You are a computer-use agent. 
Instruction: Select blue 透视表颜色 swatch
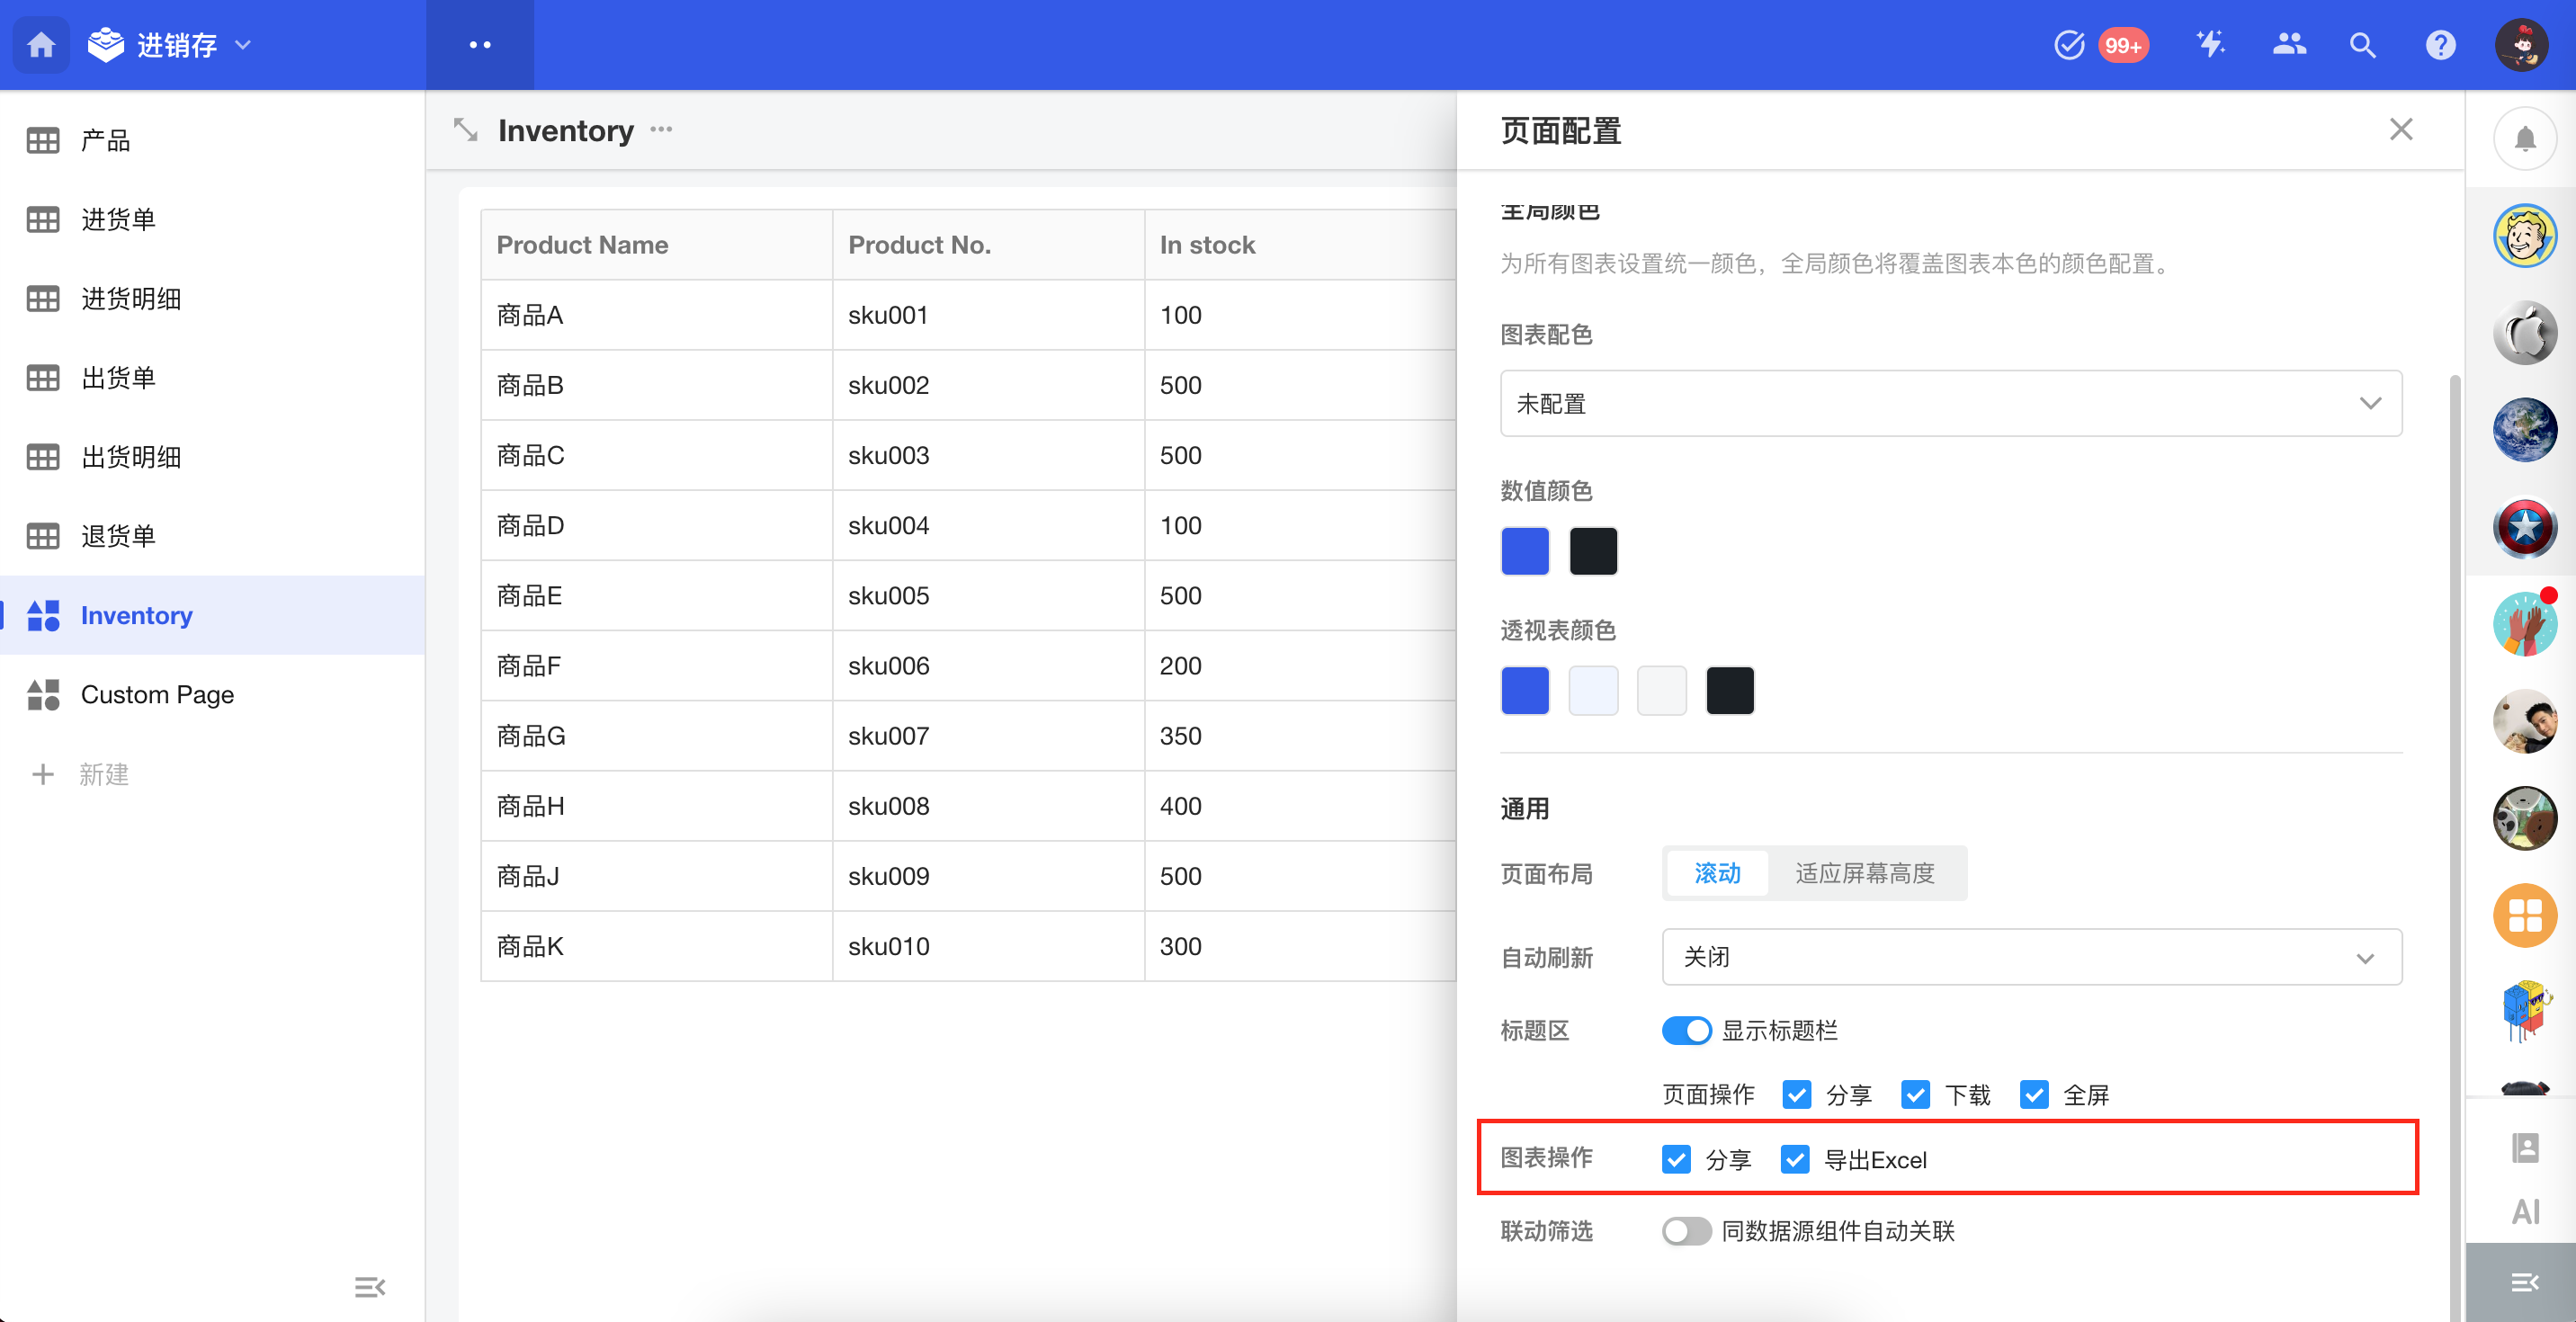1525,690
